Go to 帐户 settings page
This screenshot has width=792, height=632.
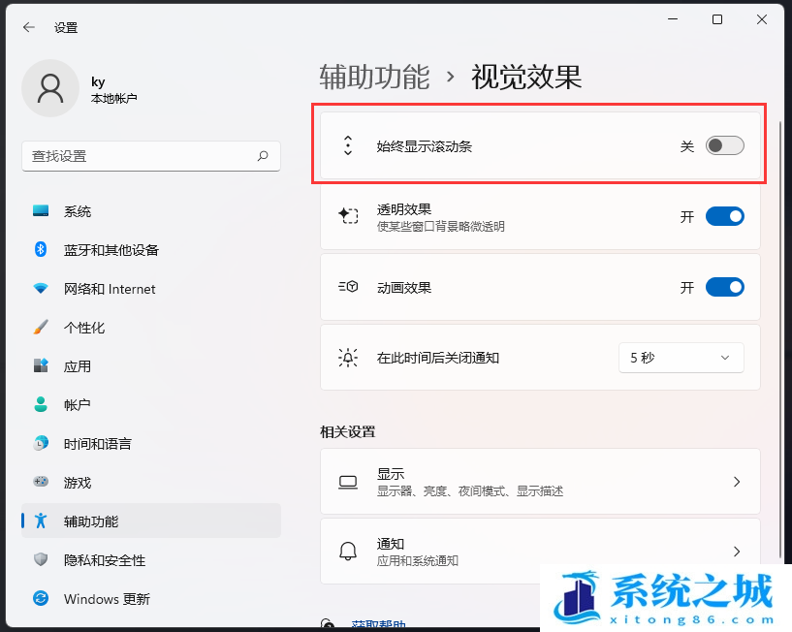(x=78, y=405)
